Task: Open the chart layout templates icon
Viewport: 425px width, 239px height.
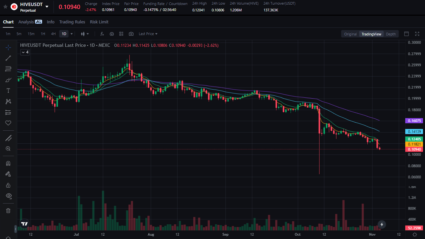Action: pyautogui.click(x=121, y=34)
